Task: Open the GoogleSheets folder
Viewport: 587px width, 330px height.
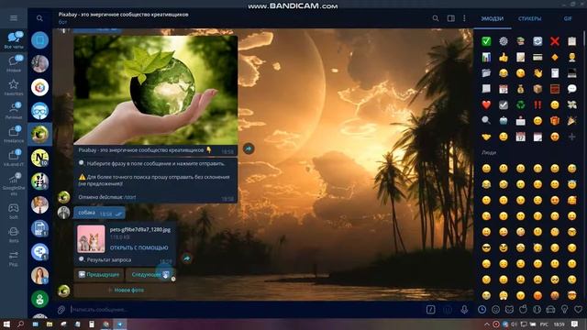Action: click(14, 184)
